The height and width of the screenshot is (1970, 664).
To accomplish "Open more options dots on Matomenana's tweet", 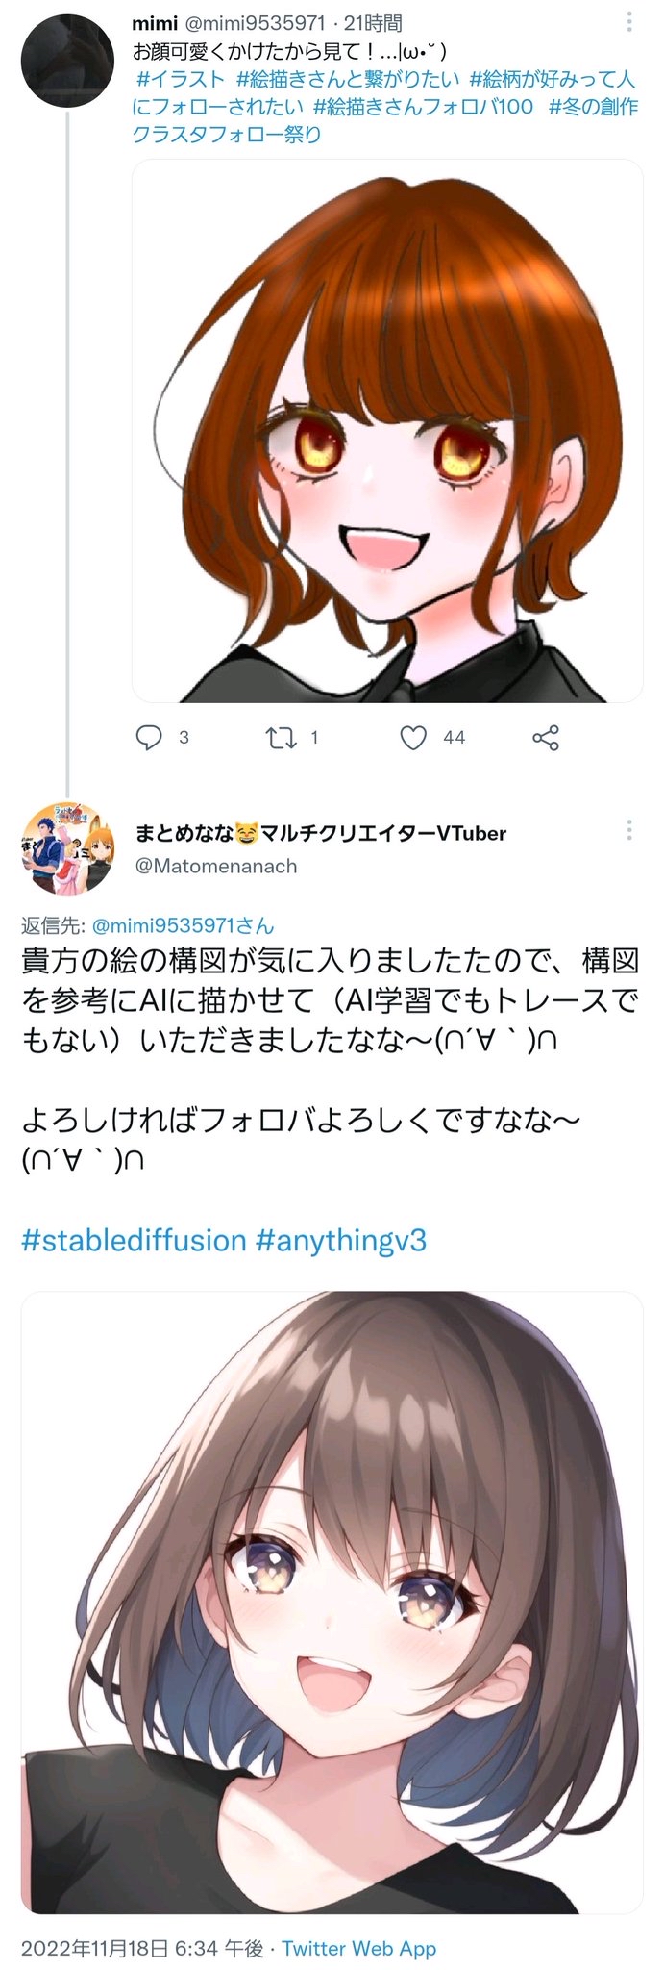I will pyautogui.click(x=629, y=830).
